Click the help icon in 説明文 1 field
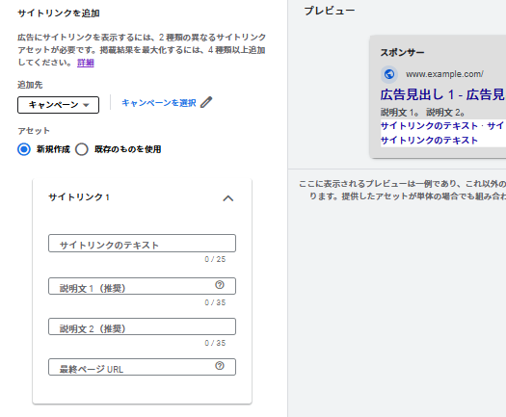The height and width of the screenshot is (417, 506). (x=220, y=285)
